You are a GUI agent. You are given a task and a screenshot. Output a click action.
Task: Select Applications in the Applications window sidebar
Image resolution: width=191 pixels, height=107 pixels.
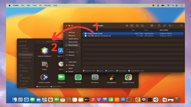coord(26,55)
